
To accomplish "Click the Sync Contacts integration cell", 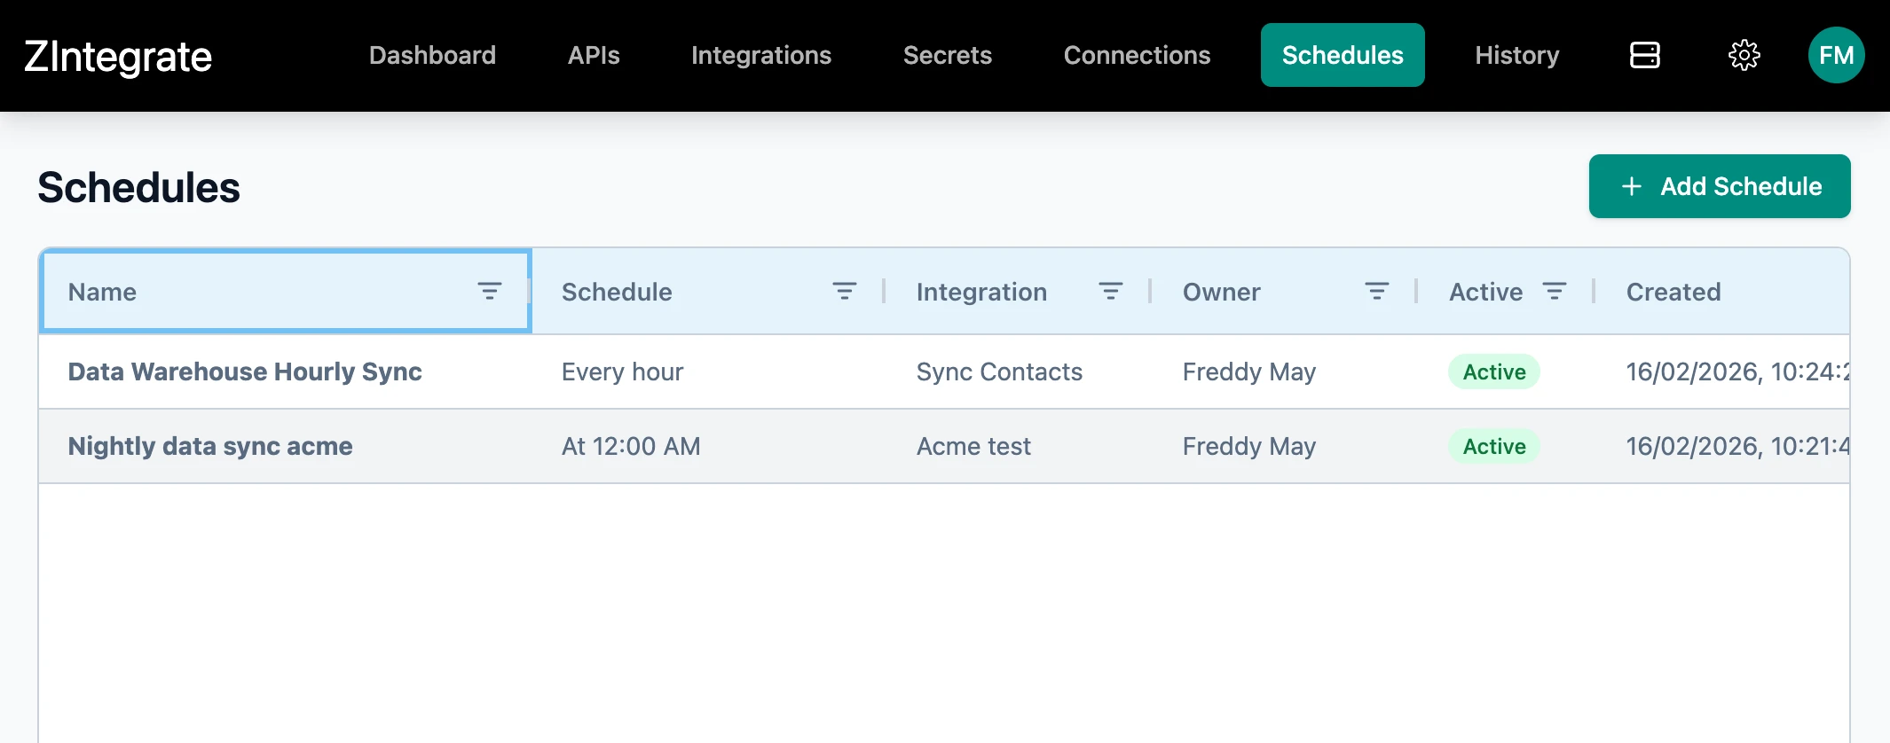I will [999, 371].
